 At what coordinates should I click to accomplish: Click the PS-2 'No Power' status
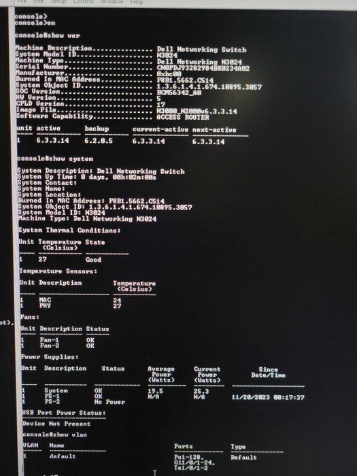point(109,402)
